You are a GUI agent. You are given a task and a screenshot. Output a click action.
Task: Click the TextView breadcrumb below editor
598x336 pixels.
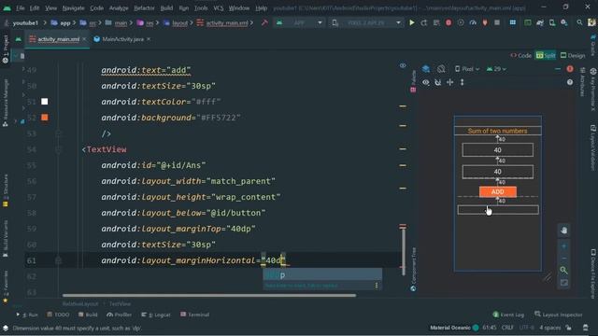tap(120, 304)
